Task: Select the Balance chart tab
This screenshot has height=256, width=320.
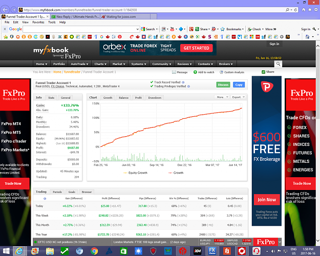Action: (123, 98)
